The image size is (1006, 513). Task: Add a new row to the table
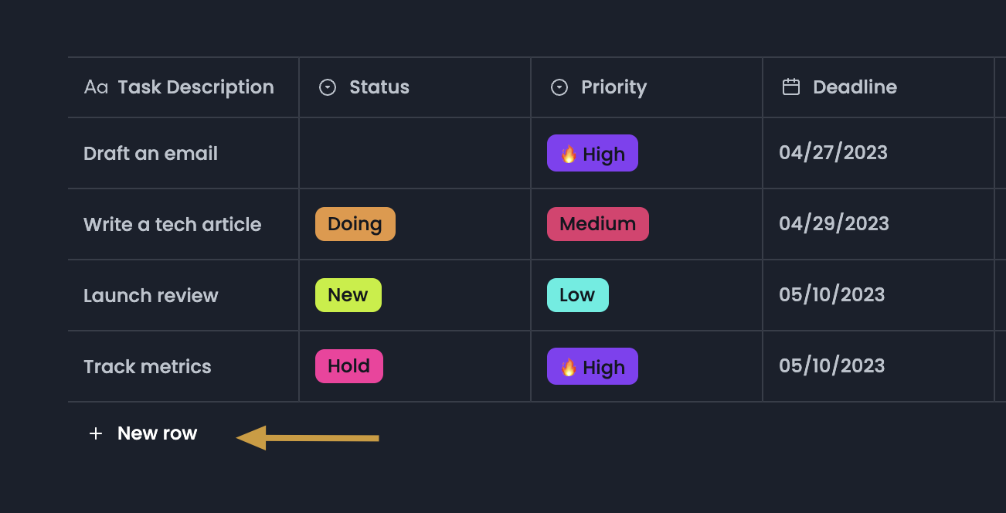pyautogui.click(x=157, y=433)
